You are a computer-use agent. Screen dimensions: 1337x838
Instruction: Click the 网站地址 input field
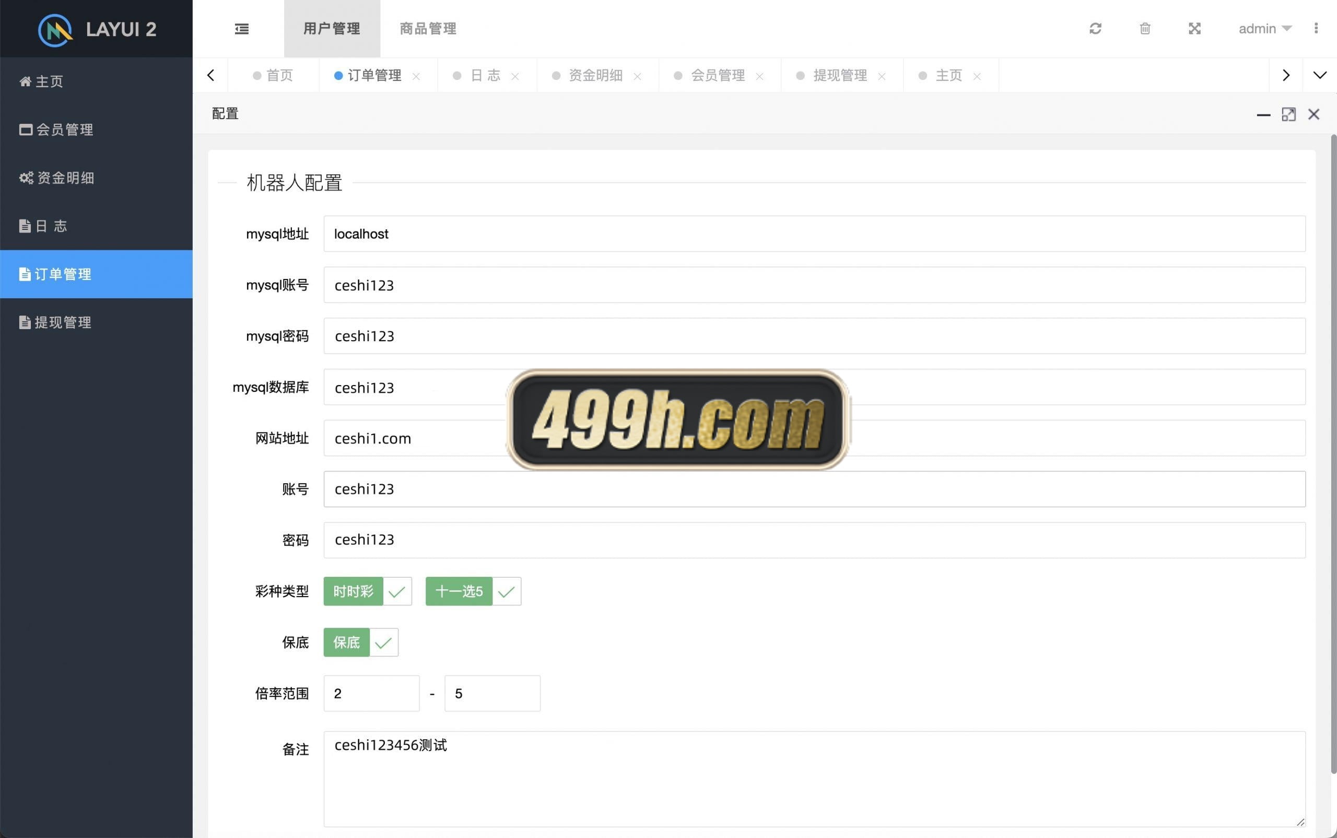pyautogui.click(x=815, y=438)
